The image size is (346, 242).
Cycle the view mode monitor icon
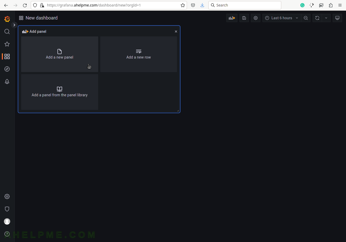click(337, 18)
